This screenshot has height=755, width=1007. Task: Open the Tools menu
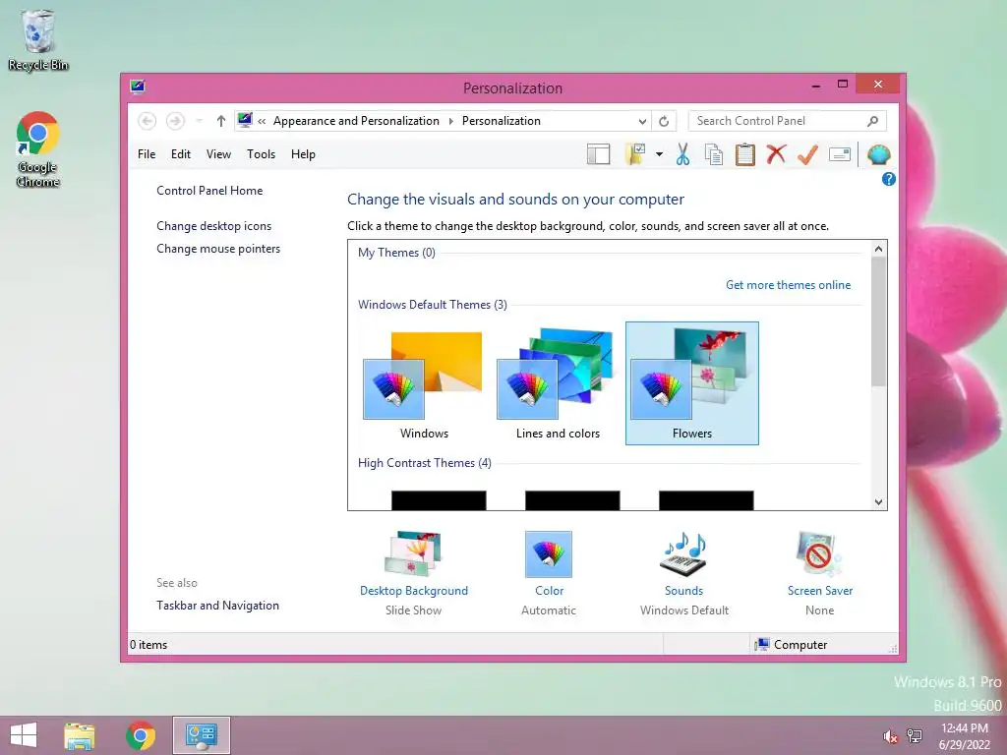pyautogui.click(x=261, y=154)
